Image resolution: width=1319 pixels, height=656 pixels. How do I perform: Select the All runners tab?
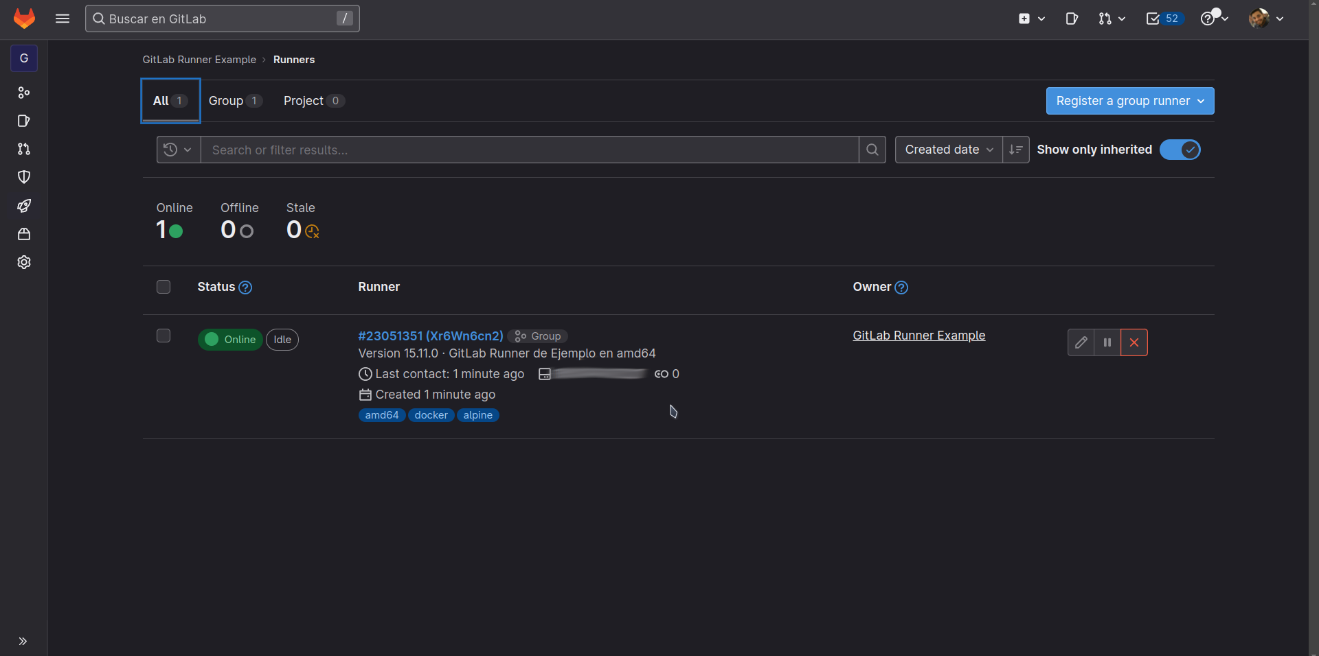click(x=170, y=101)
